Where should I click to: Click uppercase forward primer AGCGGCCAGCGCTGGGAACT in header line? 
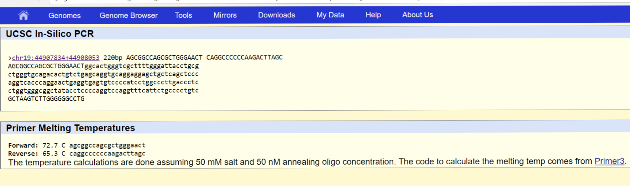tap(164, 58)
